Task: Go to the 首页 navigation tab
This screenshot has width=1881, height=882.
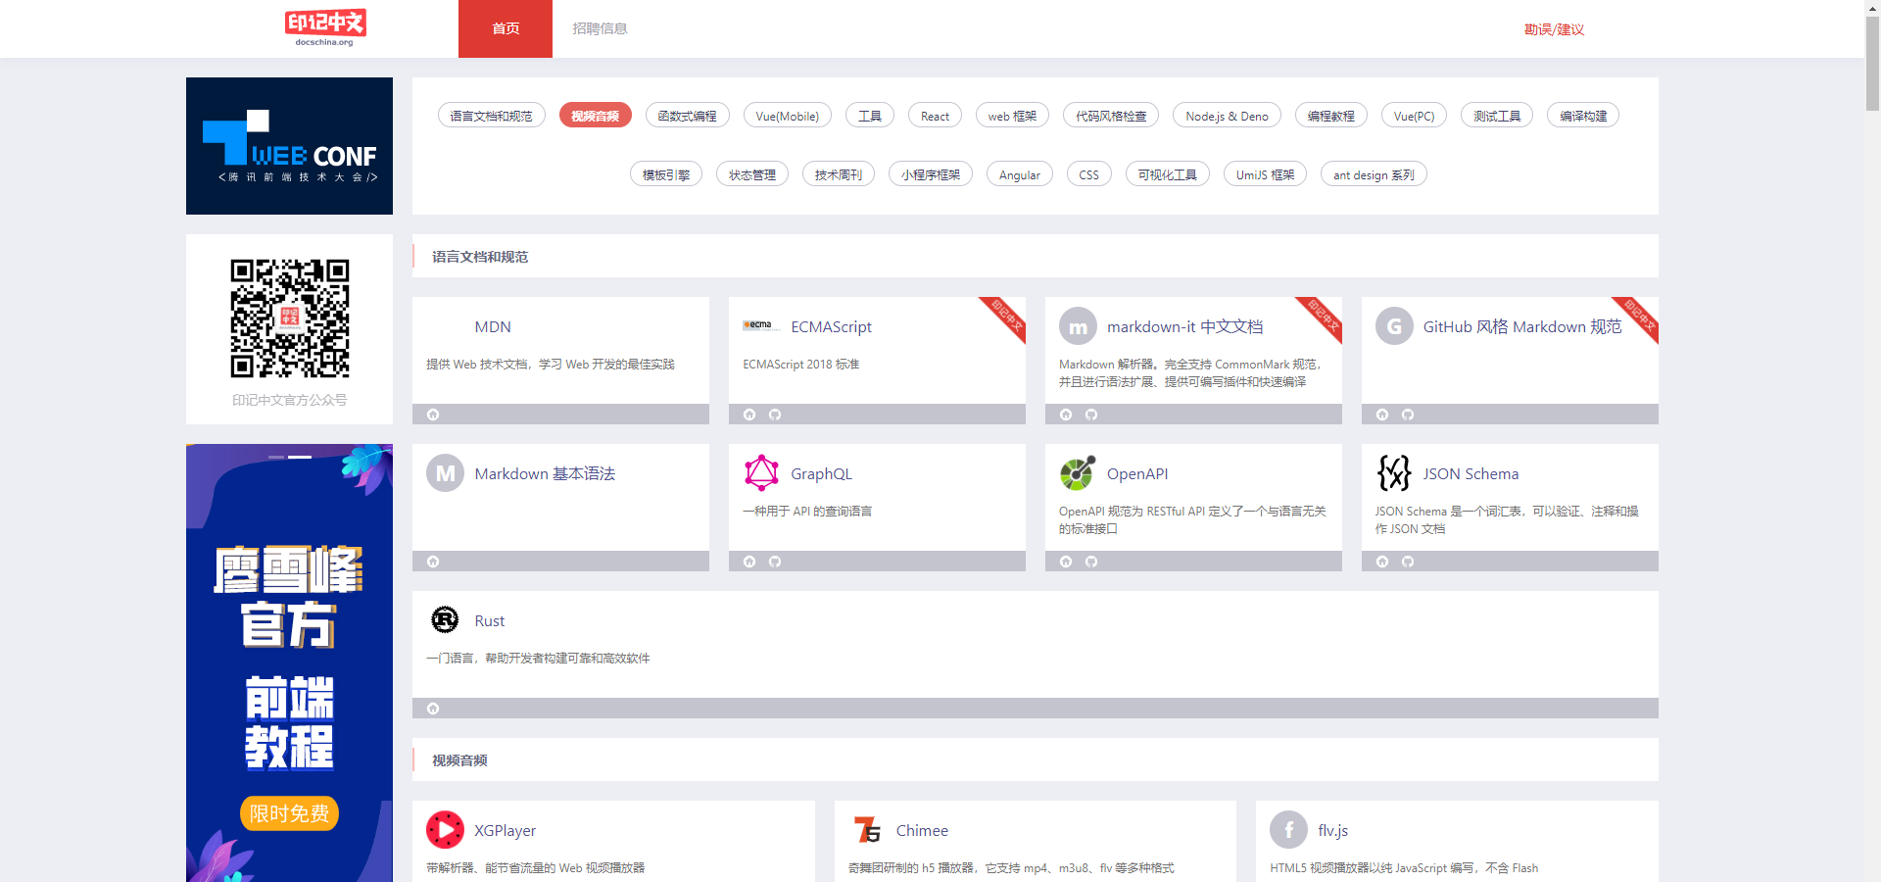Action: pyautogui.click(x=506, y=28)
